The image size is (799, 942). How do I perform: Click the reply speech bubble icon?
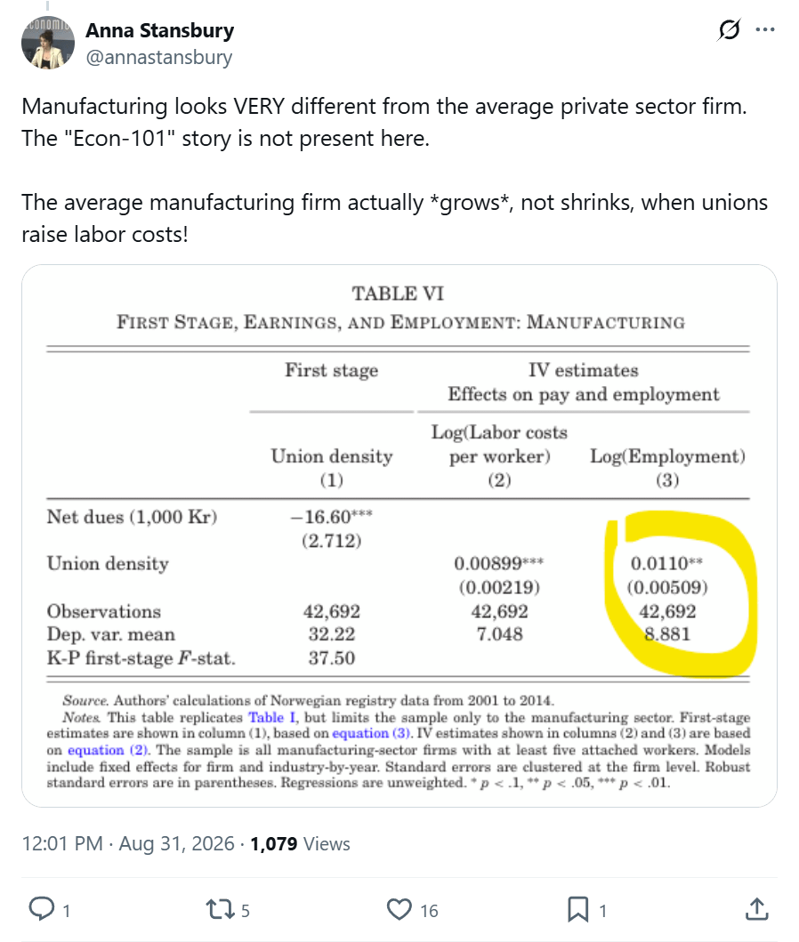42,909
